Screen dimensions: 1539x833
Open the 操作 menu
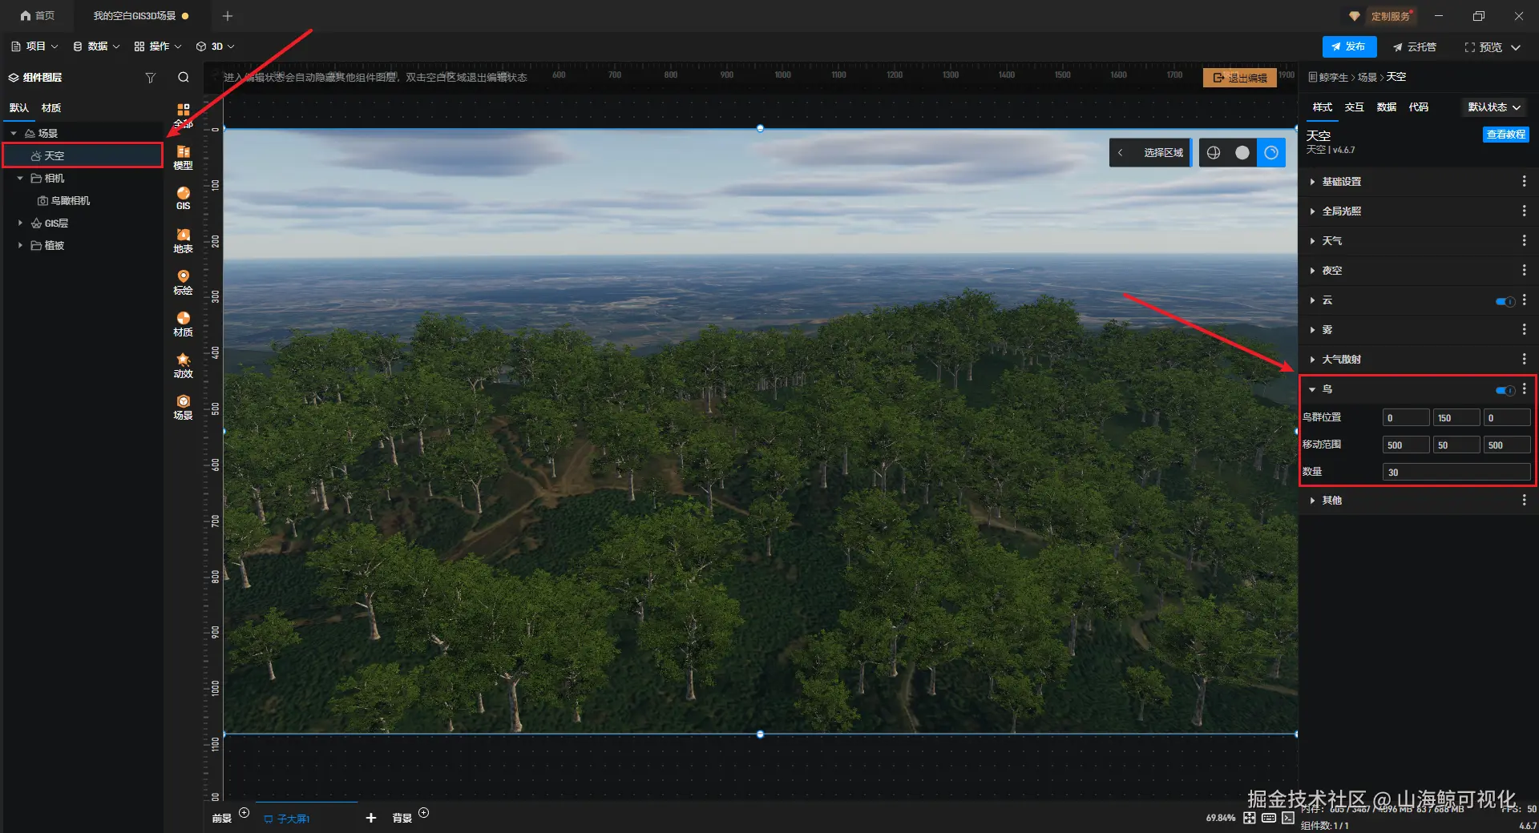(158, 46)
